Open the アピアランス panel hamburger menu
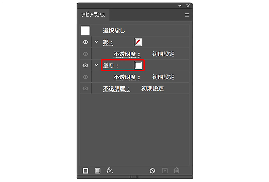The width and height of the screenshot is (269, 182). [x=187, y=15]
